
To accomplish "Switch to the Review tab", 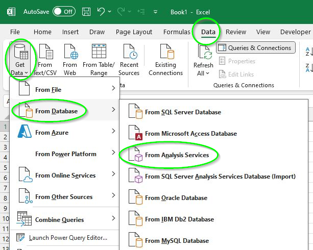I will pyautogui.click(x=236, y=32).
